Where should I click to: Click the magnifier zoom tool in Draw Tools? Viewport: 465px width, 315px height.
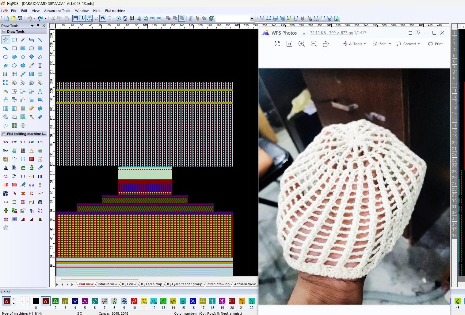point(6,117)
